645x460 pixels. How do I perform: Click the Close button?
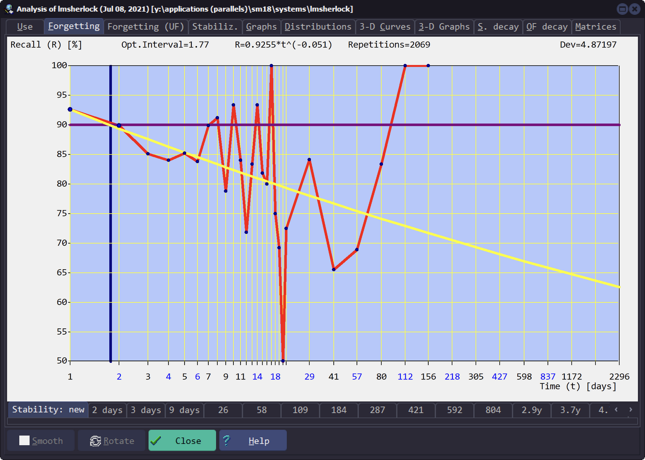(182, 441)
